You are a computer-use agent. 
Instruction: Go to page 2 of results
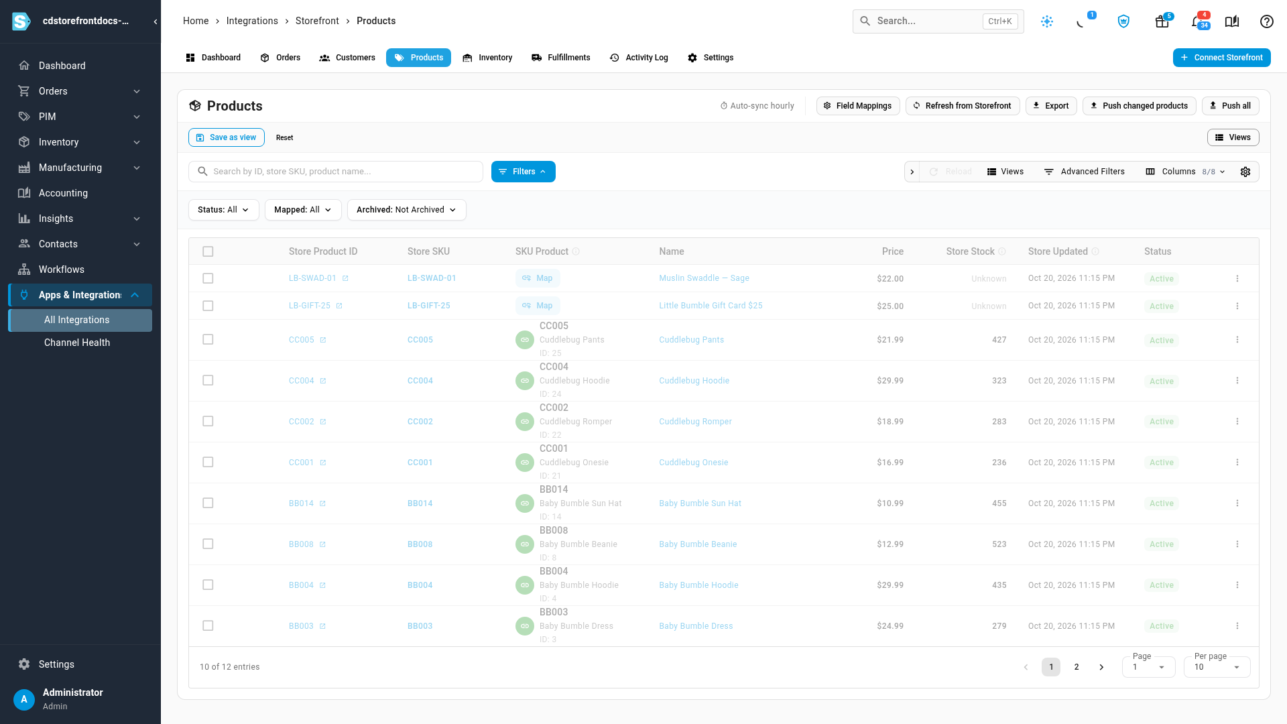click(1077, 667)
